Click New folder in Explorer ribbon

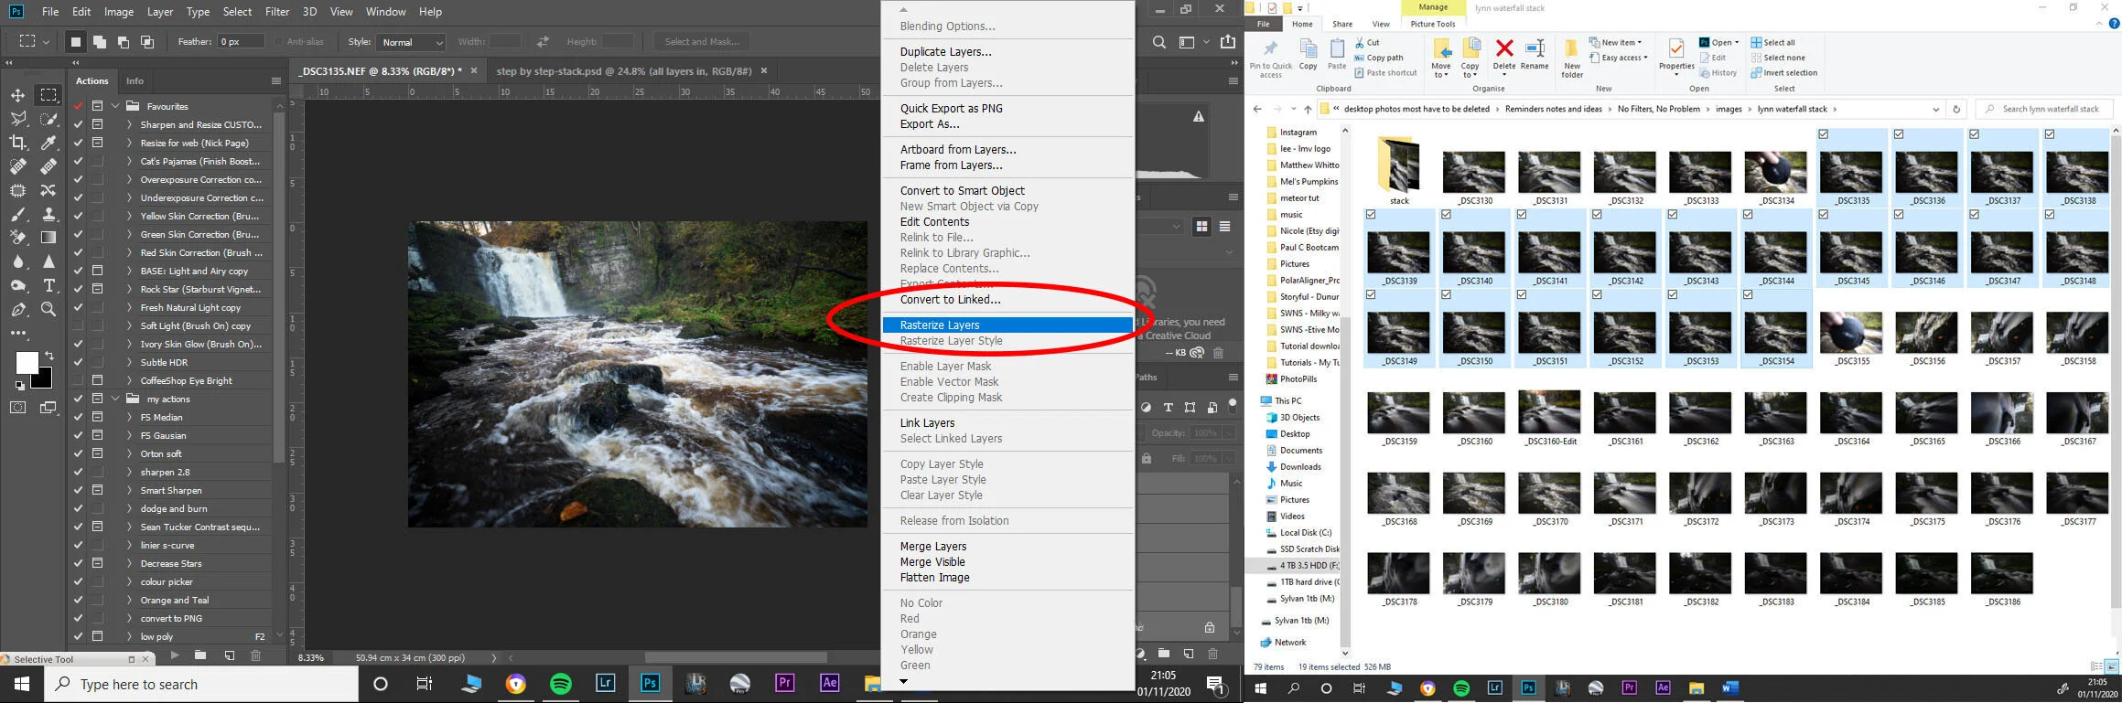pos(1572,58)
